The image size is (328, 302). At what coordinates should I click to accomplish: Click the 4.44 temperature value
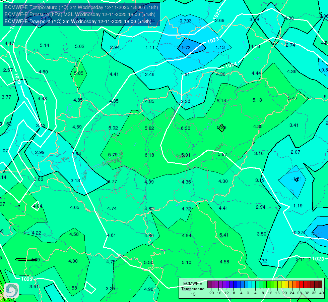(x=256, y=73)
